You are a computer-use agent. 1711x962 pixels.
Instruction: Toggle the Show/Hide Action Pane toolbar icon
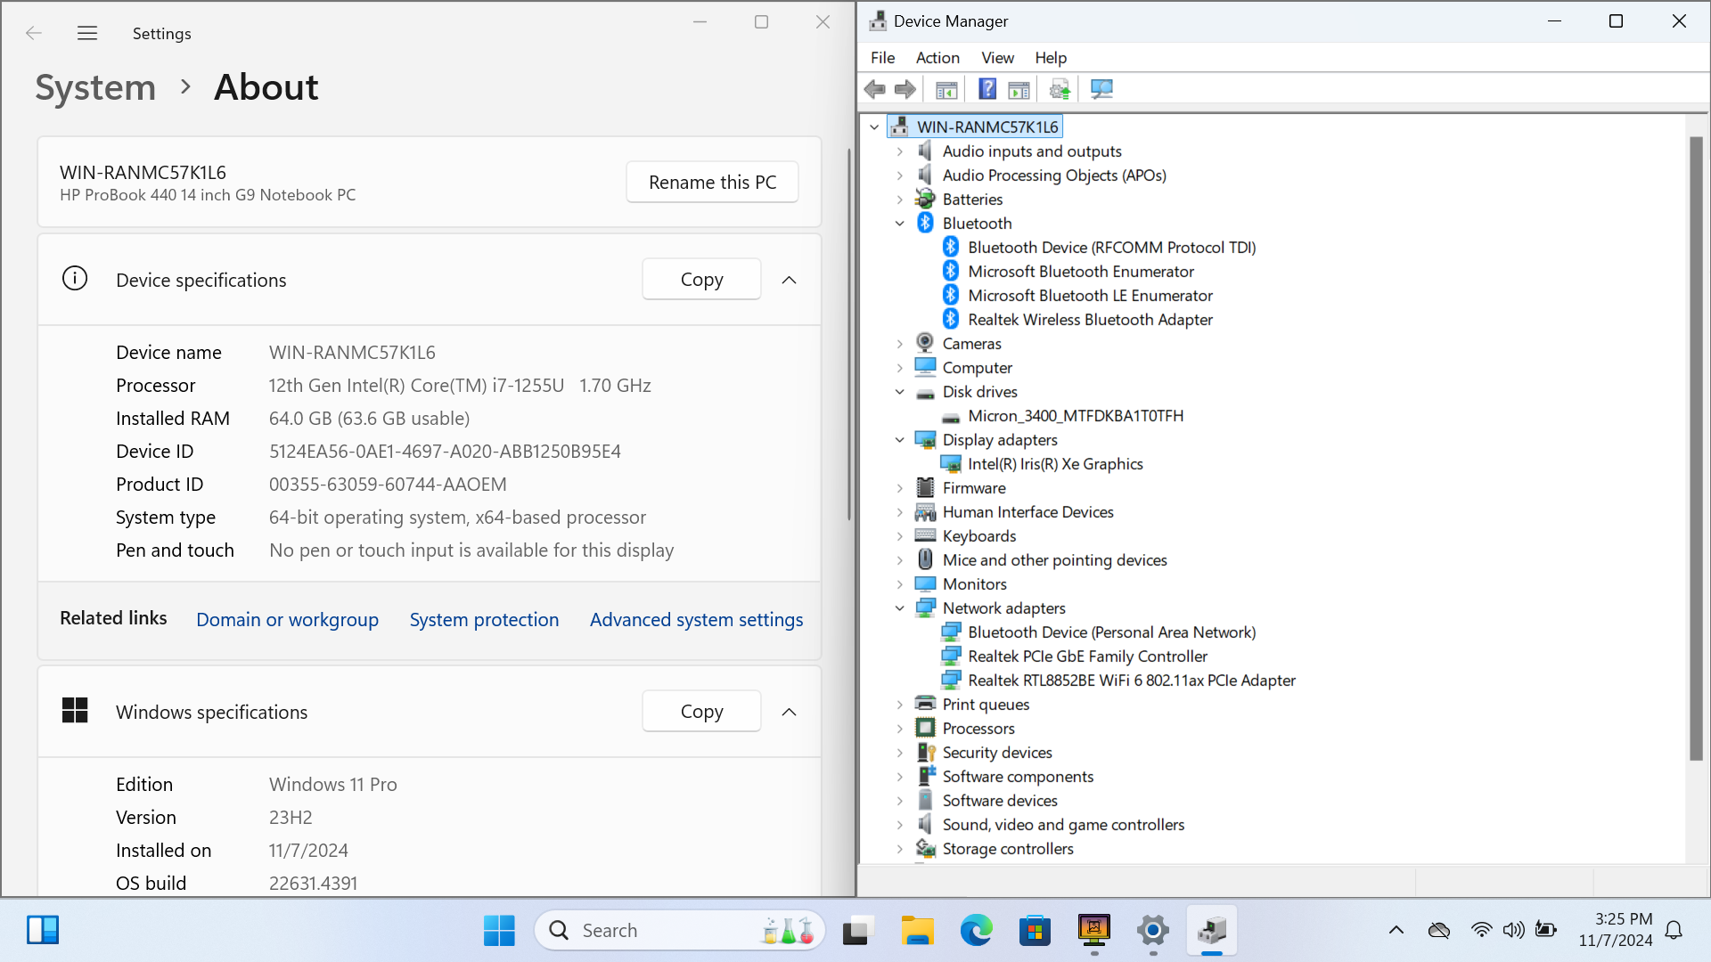tap(1019, 89)
